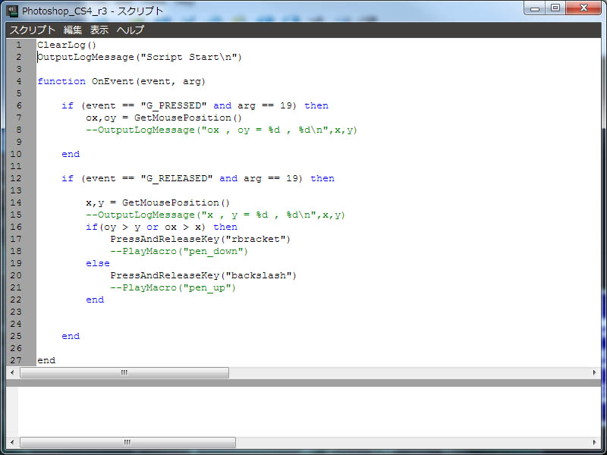
Task: Open the 表示 menu
Action: coord(99,30)
